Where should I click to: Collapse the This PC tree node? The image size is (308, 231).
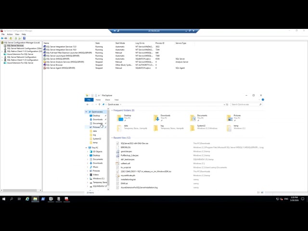(x=86, y=148)
